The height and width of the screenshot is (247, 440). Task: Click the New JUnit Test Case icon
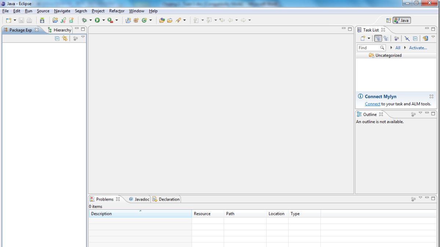(x=63, y=20)
